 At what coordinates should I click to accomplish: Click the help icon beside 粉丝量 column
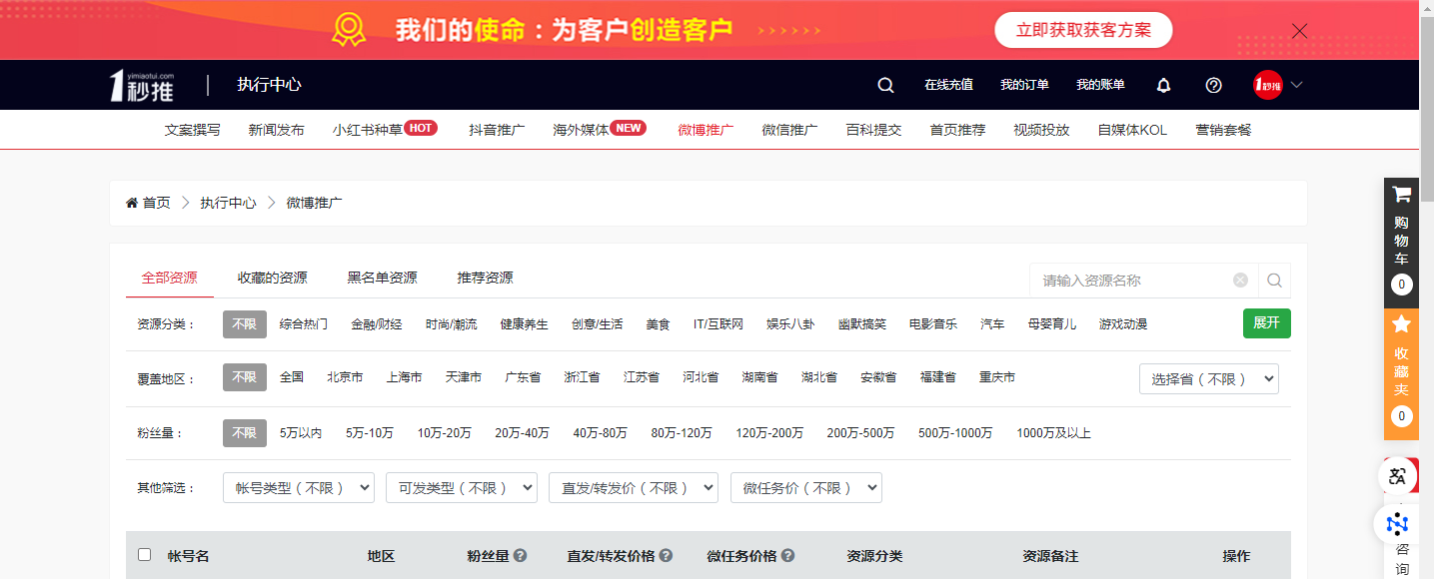(521, 556)
